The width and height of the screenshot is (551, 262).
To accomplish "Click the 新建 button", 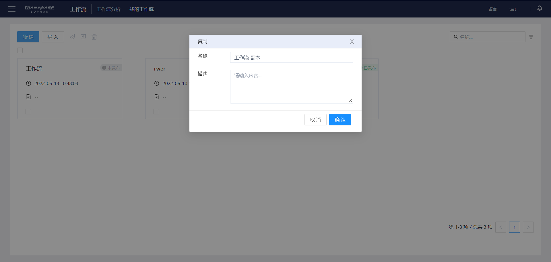I will [x=28, y=37].
